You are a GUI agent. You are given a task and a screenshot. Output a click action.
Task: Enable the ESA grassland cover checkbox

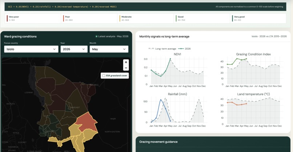(104, 75)
